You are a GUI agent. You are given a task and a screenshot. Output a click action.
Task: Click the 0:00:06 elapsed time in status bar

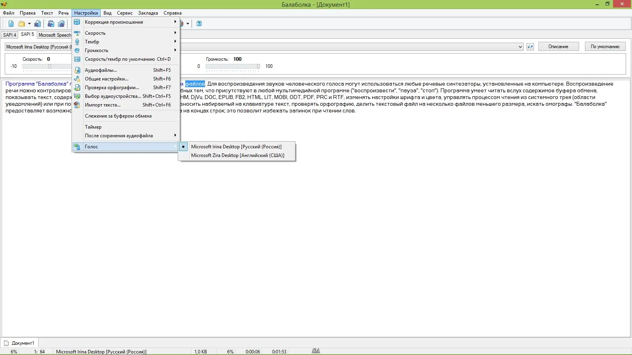pyautogui.click(x=253, y=352)
